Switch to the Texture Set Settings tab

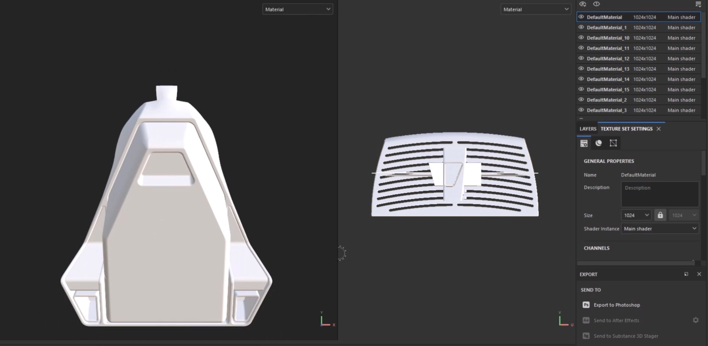coord(627,129)
